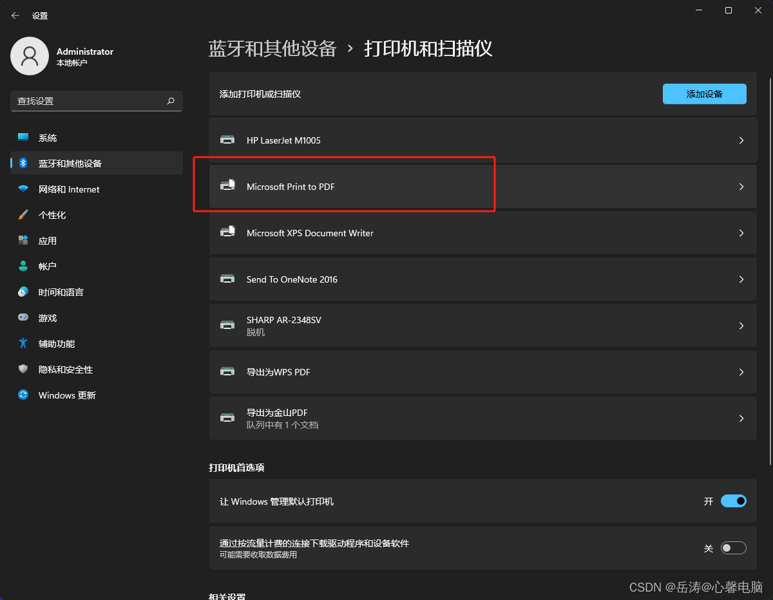Click the 隐私和安全性 shield icon
This screenshot has height=600, width=773.
[23, 370]
